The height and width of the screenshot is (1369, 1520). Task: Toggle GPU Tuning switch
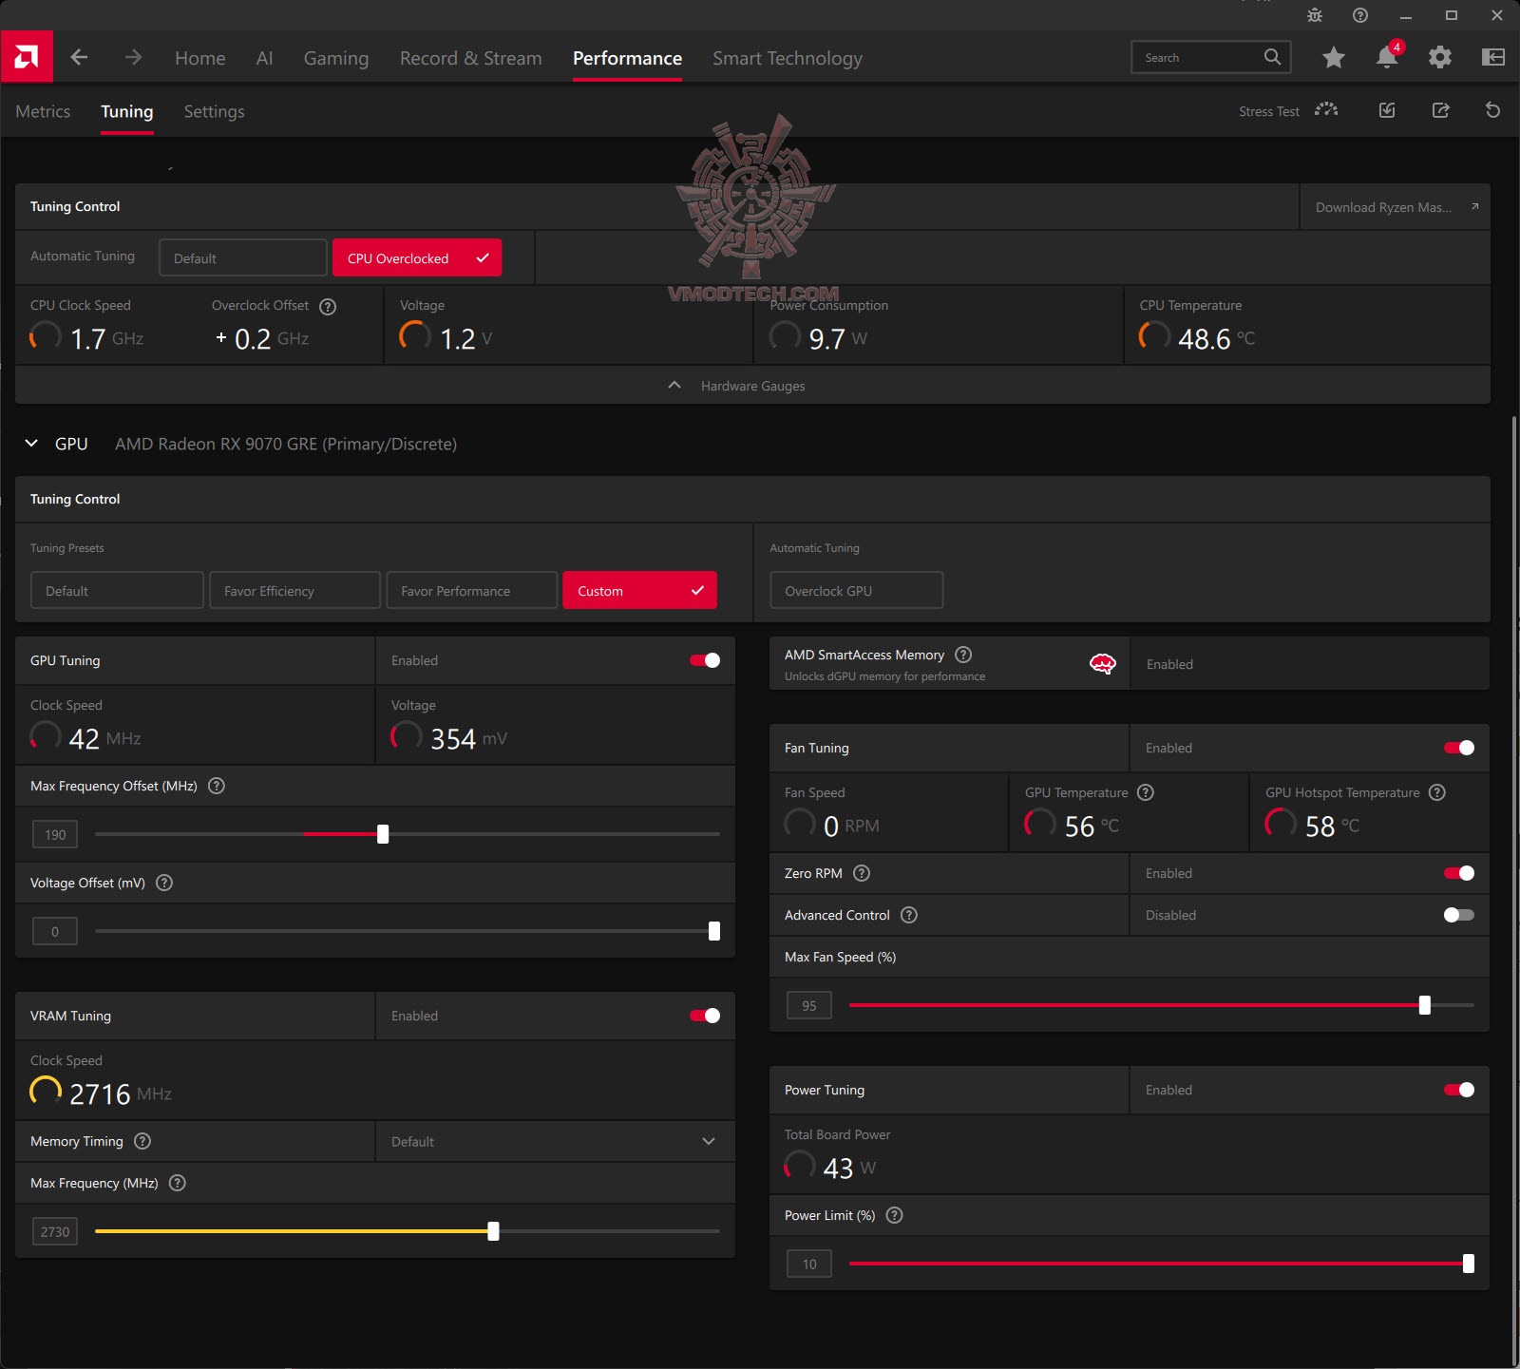705,660
